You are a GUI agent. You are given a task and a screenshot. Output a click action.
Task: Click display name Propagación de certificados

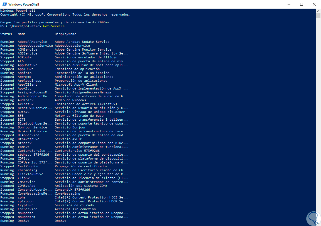81,166
